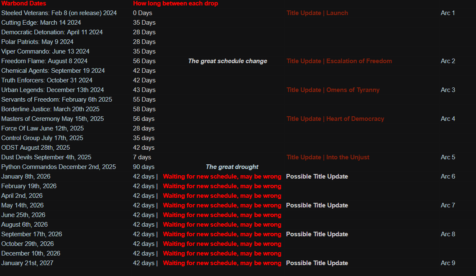Screen dimensions: 476x276
Task: Click 'Possible Title Update' in Arc 6 row
Action: pyautogui.click(x=317, y=176)
